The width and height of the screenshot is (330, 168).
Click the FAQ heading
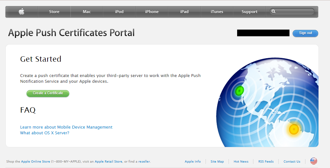(28, 110)
